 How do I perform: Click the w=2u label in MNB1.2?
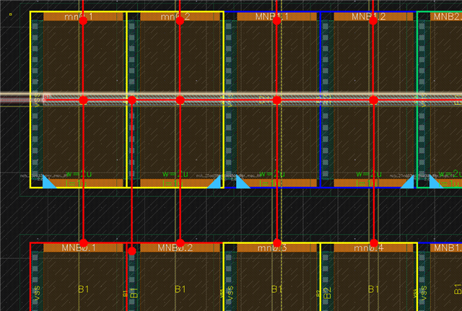(367, 174)
